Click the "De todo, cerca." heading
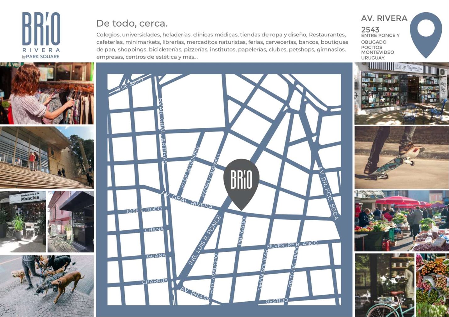This screenshot has height=317, width=449. point(132,23)
